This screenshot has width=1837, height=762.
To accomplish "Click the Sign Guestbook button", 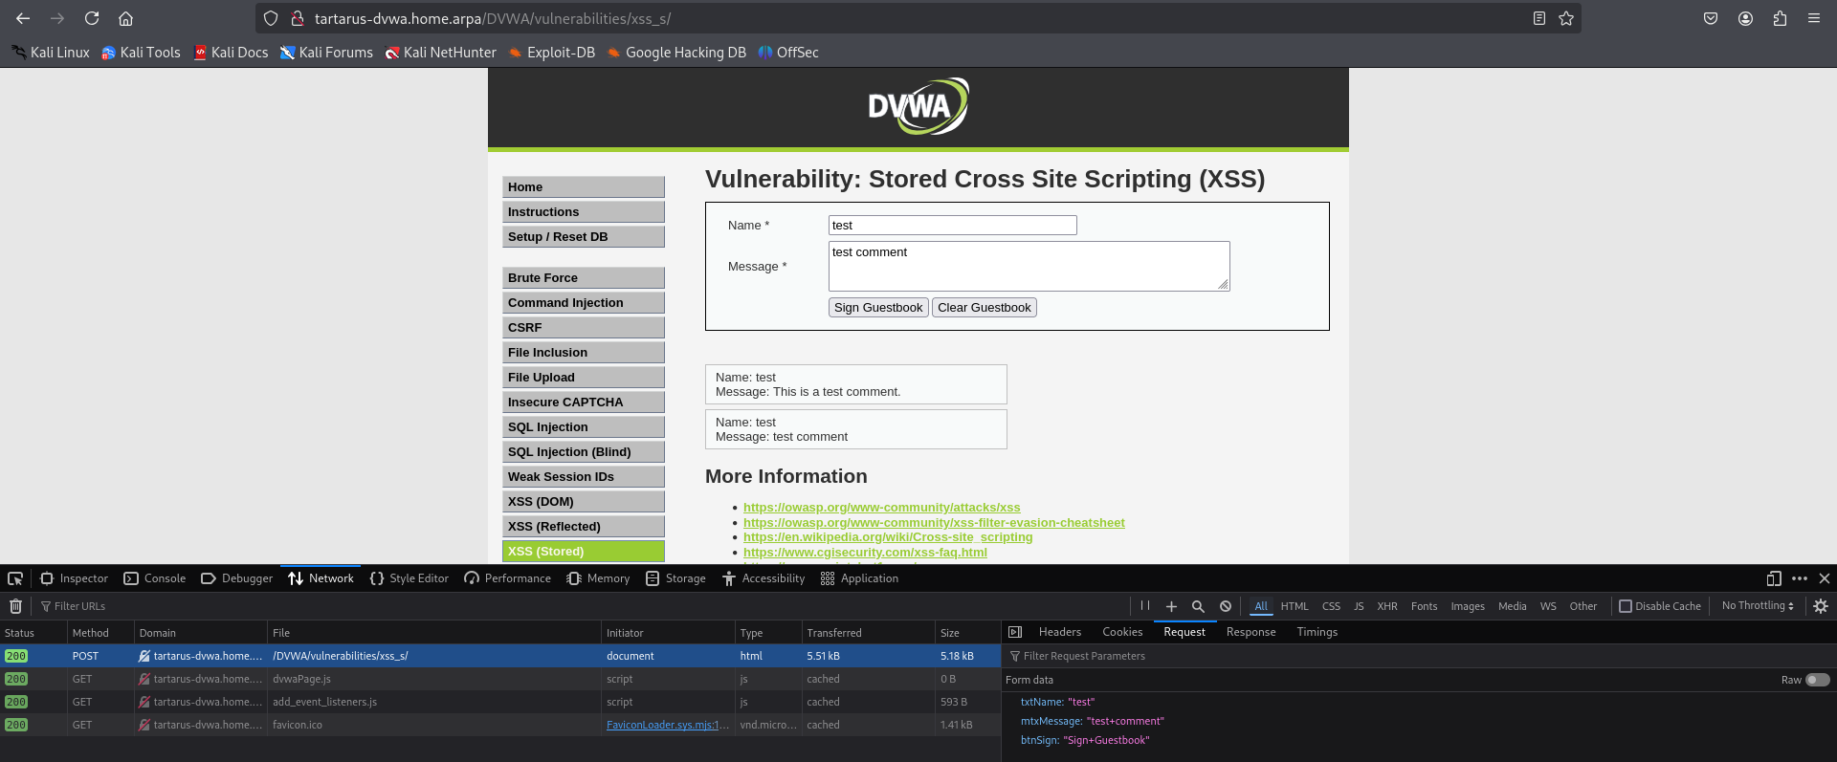I will point(877,308).
